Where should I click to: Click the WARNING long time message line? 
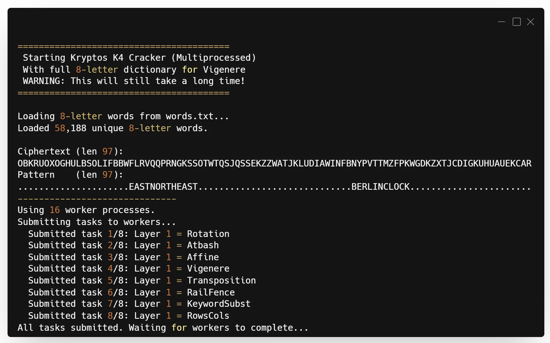(x=134, y=81)
